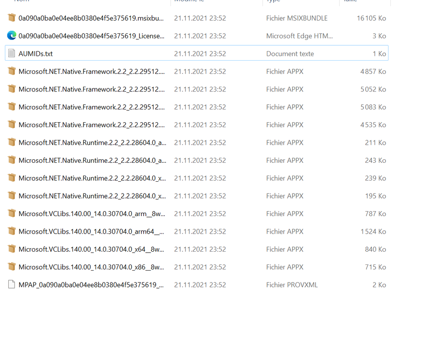
Task: Click the blank file icon of MPAP file
Action: point(12,285)
